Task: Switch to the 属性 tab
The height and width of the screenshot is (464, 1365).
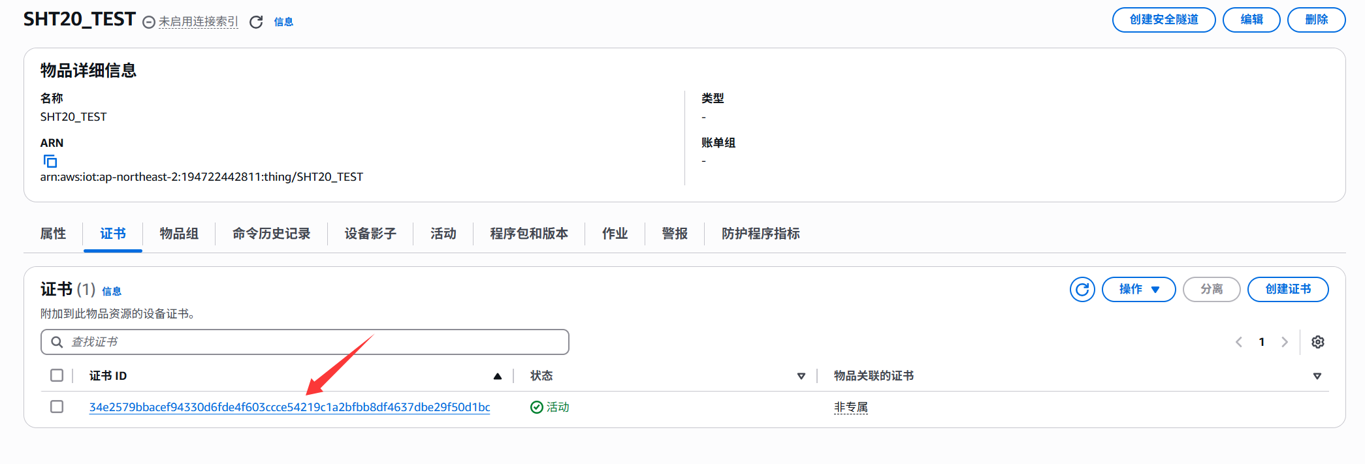Action: coord(53,234)
